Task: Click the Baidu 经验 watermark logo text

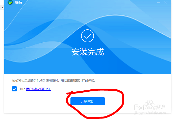Action: (150, 107)
